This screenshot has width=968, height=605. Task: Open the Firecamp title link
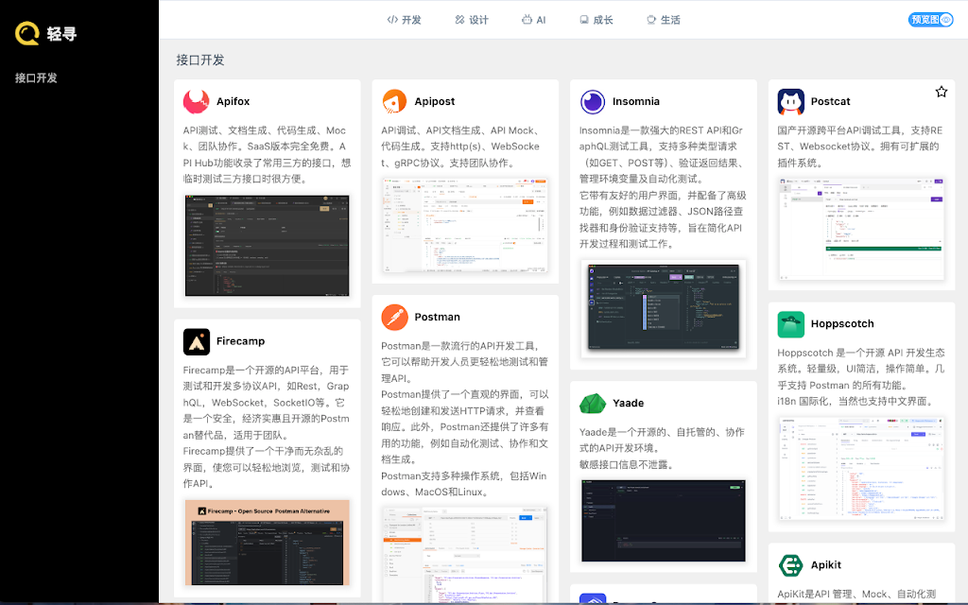click(x=240, y=341)
